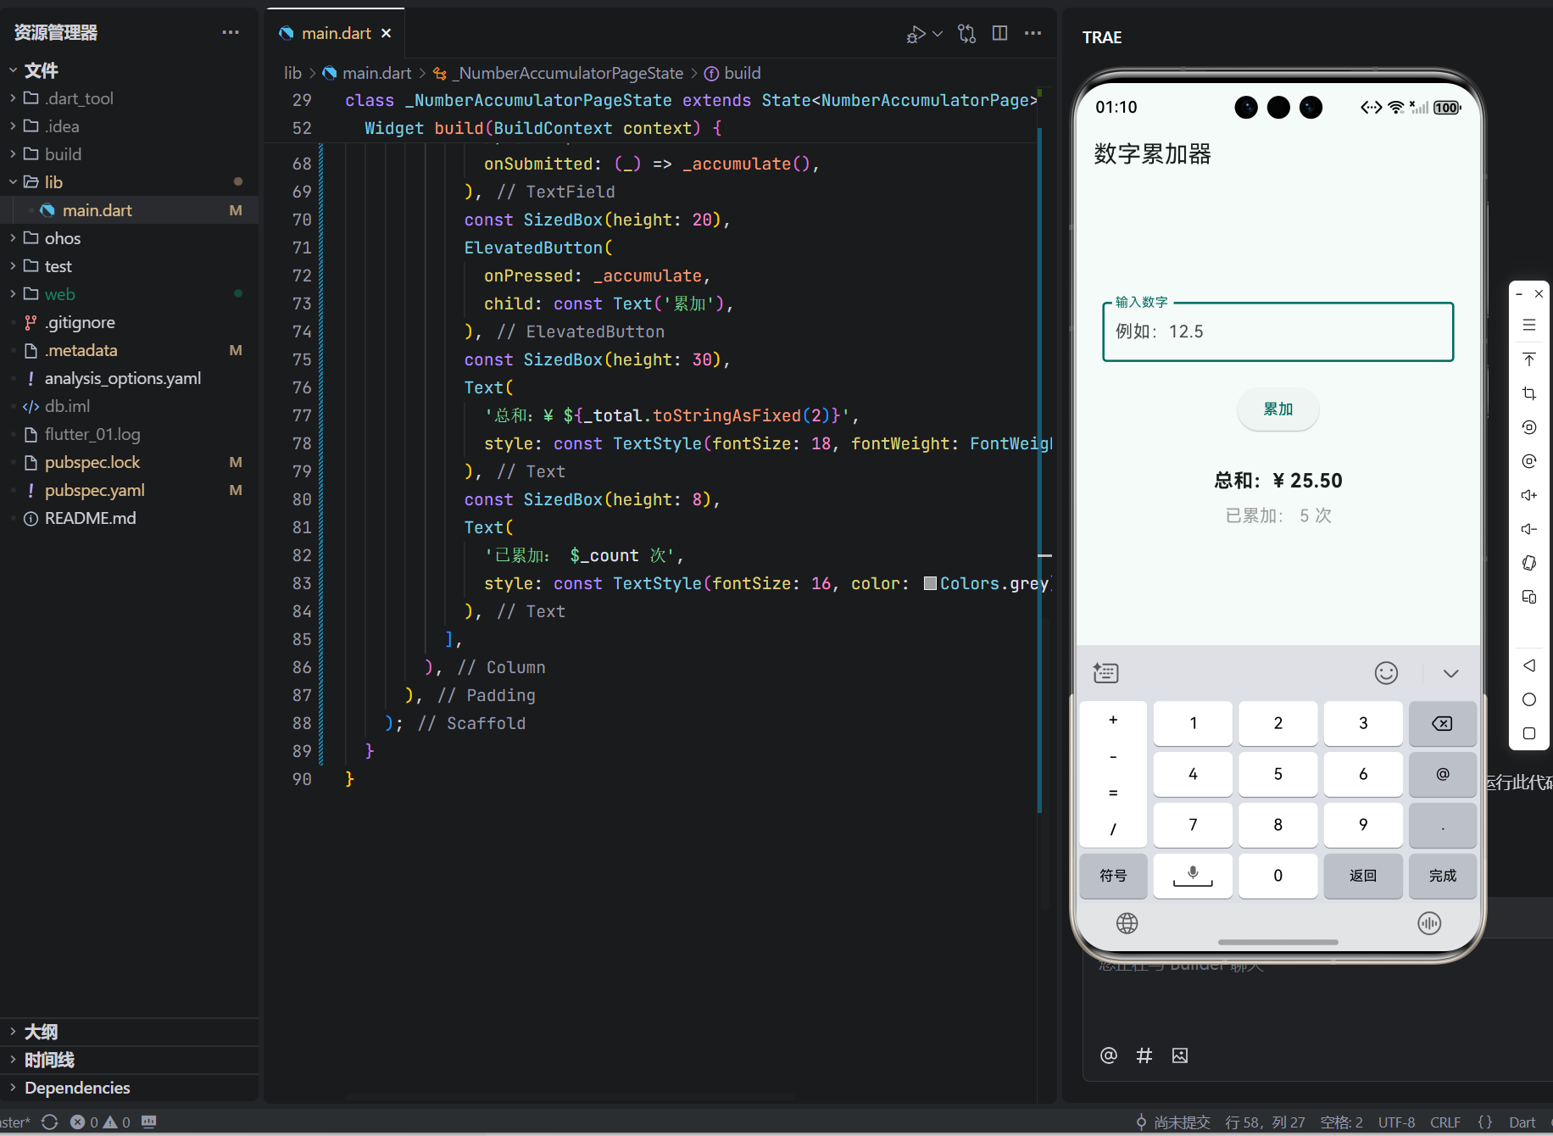Viewport: 1553px width, 1136px height.
Task: Open explorer panel more actions ellipsis
Action: (x=231, y=32)
